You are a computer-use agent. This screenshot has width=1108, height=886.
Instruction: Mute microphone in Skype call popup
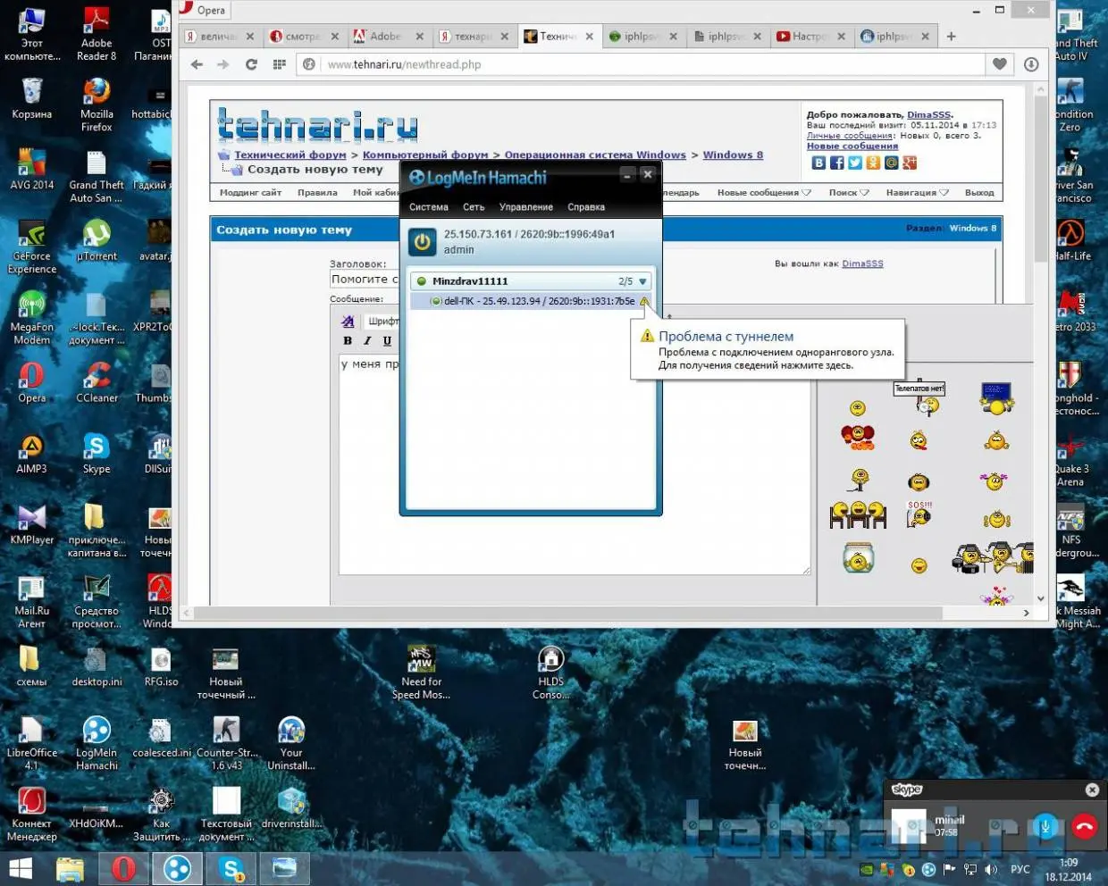point(1045,826)
